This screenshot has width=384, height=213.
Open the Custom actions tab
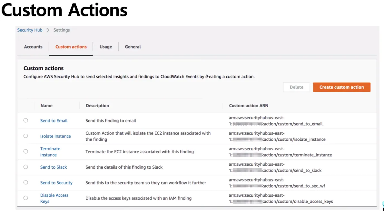coord(71,47)
